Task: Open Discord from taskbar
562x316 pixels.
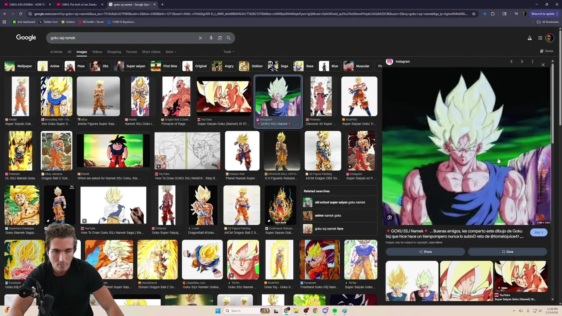Action: (325, 311)
